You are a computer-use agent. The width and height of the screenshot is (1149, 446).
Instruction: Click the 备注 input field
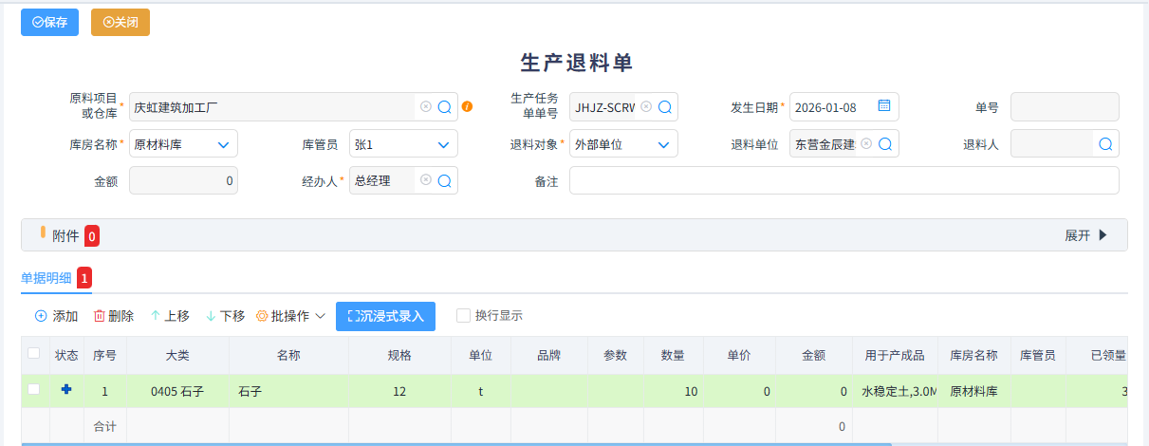(843, 180)
